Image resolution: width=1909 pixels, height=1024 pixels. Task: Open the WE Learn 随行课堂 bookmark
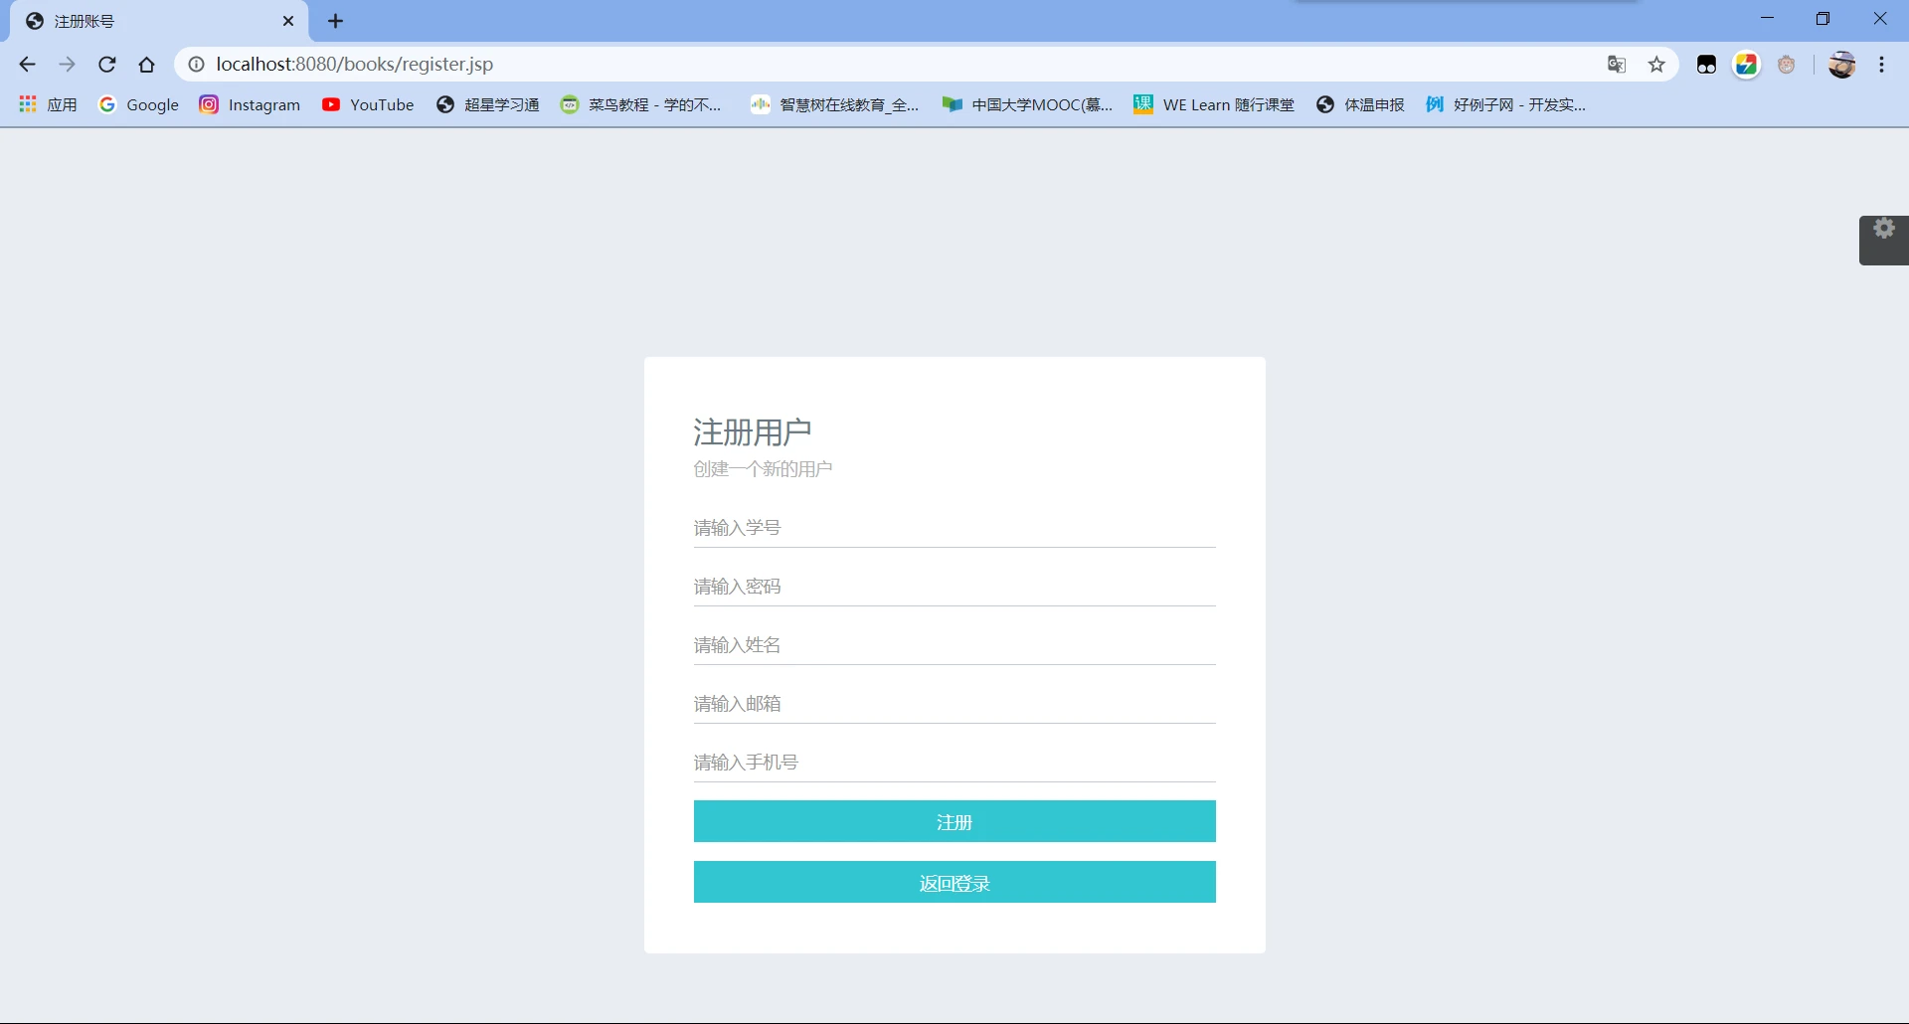coord(1214,104)
